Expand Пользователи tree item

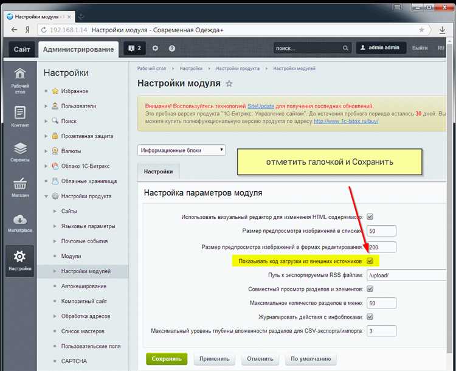point(46,106)
